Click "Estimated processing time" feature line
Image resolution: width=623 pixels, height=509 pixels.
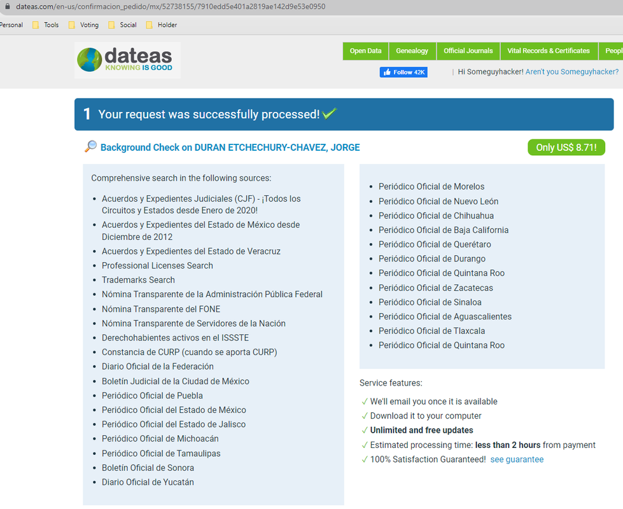483,445
